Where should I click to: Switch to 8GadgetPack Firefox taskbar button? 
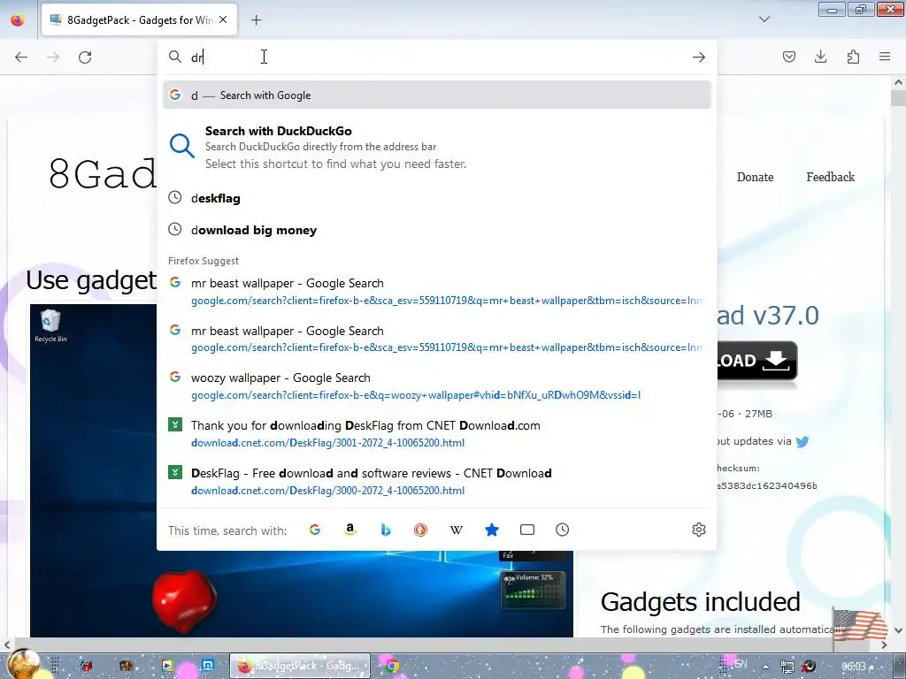[x=300, y=666]
